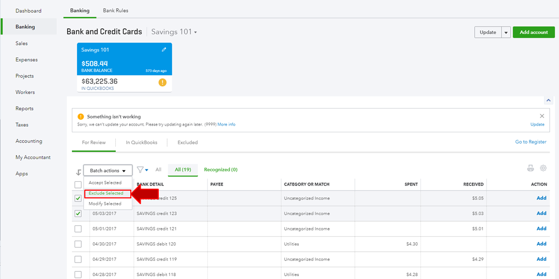Expand the Savings 101 account selector

174,32
